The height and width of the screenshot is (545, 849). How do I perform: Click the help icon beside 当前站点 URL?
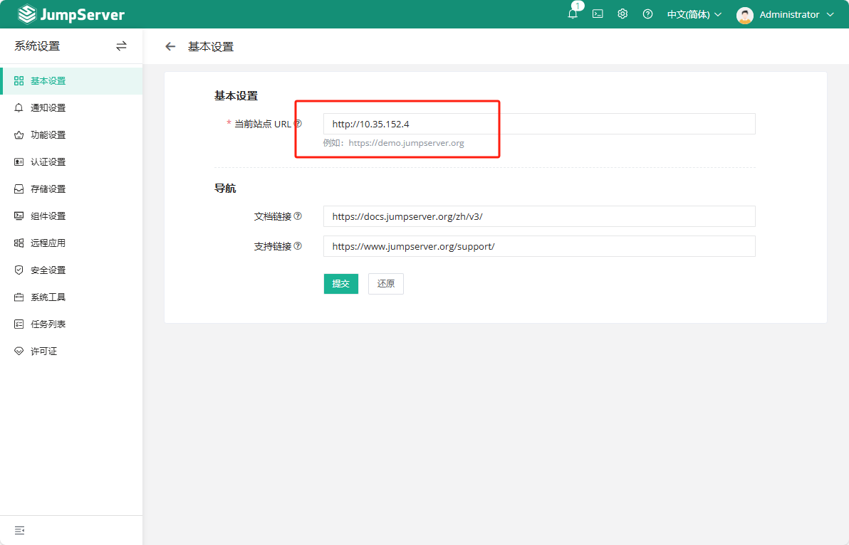pyautogui.click(x=298, y=123)
